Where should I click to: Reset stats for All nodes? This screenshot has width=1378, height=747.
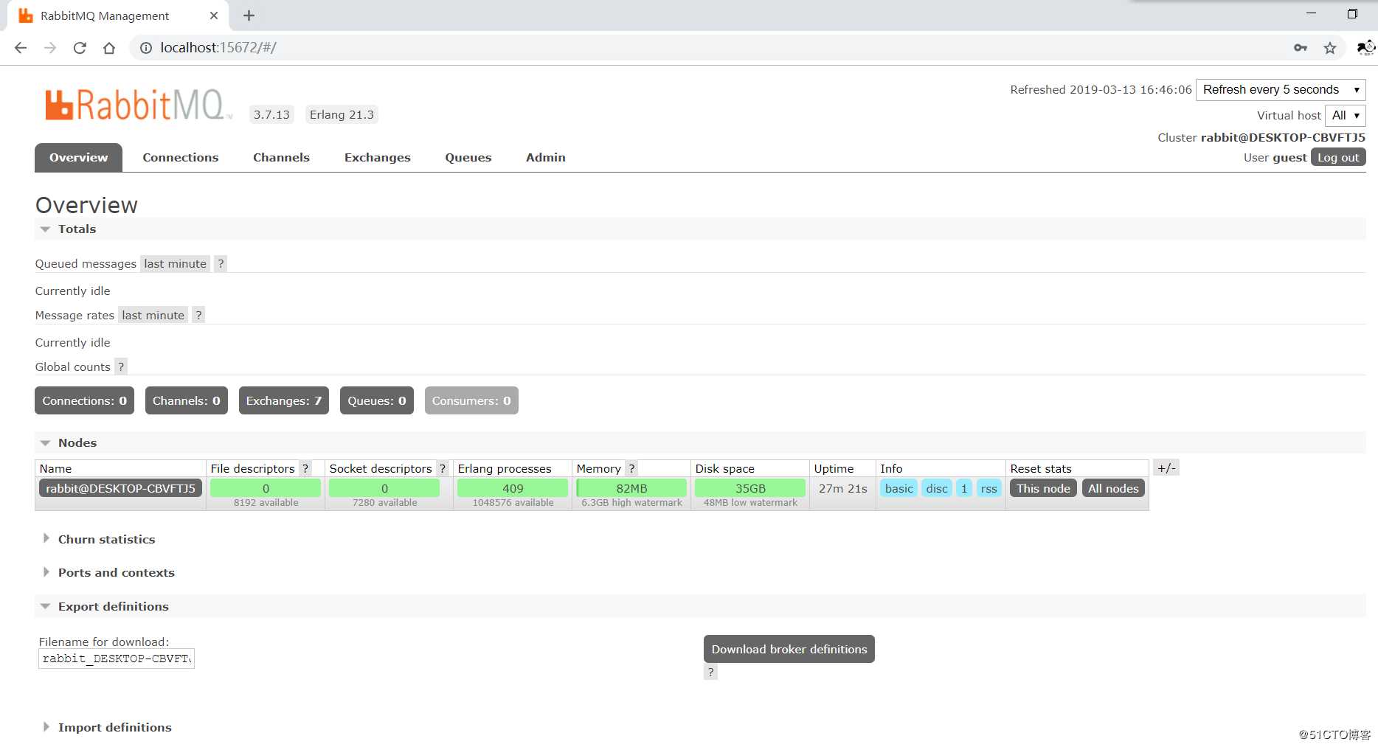point(1113,488)
